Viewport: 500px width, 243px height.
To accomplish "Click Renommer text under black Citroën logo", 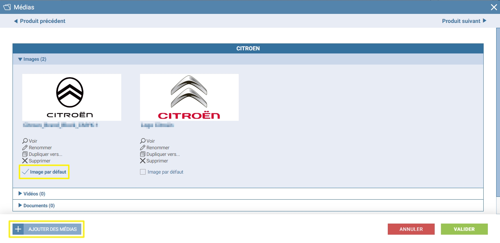I will (40, 148).
